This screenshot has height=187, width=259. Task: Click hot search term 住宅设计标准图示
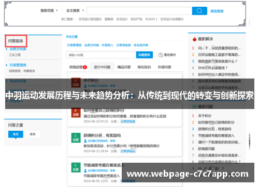[x=172, y=19]
